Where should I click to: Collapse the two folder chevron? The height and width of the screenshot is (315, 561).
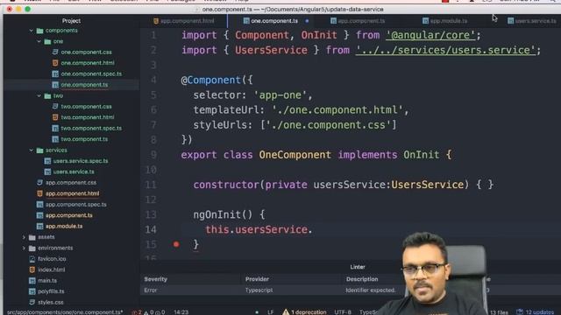(39, 95)
